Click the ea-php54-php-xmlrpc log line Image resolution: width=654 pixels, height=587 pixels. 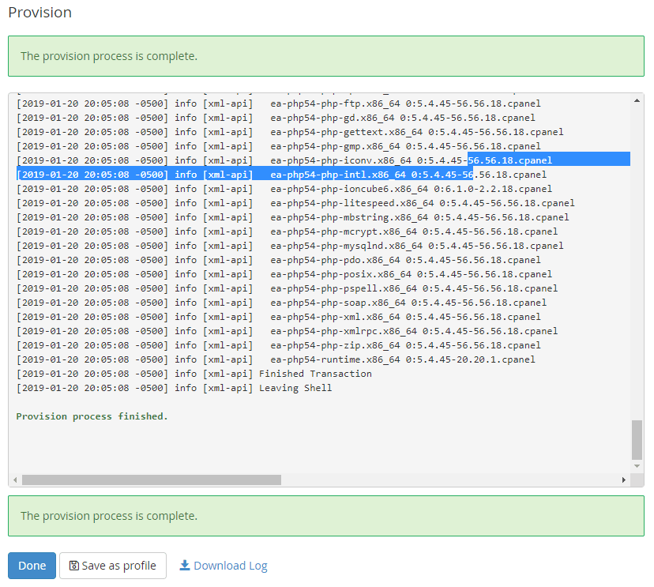(287, 331)
